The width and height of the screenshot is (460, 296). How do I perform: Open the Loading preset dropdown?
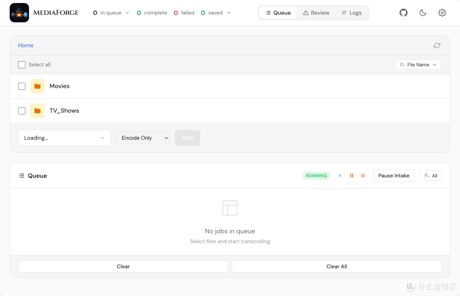tap(64, 138)
